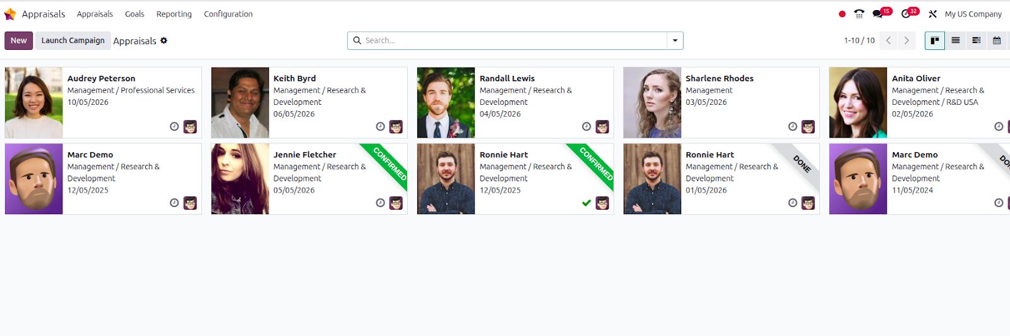Open the debug tools wrench icon
This screenshot has width=1010, height=336.
click(932, 14)
